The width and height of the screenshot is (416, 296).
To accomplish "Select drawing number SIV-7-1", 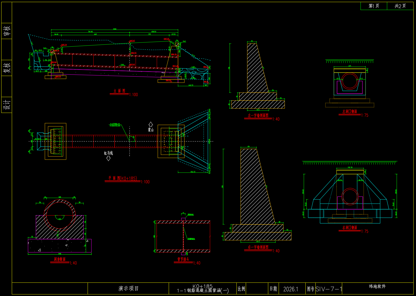I will click(x=329, y=289).
